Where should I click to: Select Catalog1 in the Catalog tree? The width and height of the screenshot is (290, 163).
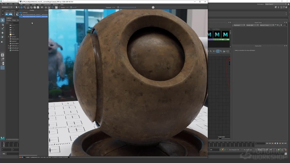click(x=25, y=13)
